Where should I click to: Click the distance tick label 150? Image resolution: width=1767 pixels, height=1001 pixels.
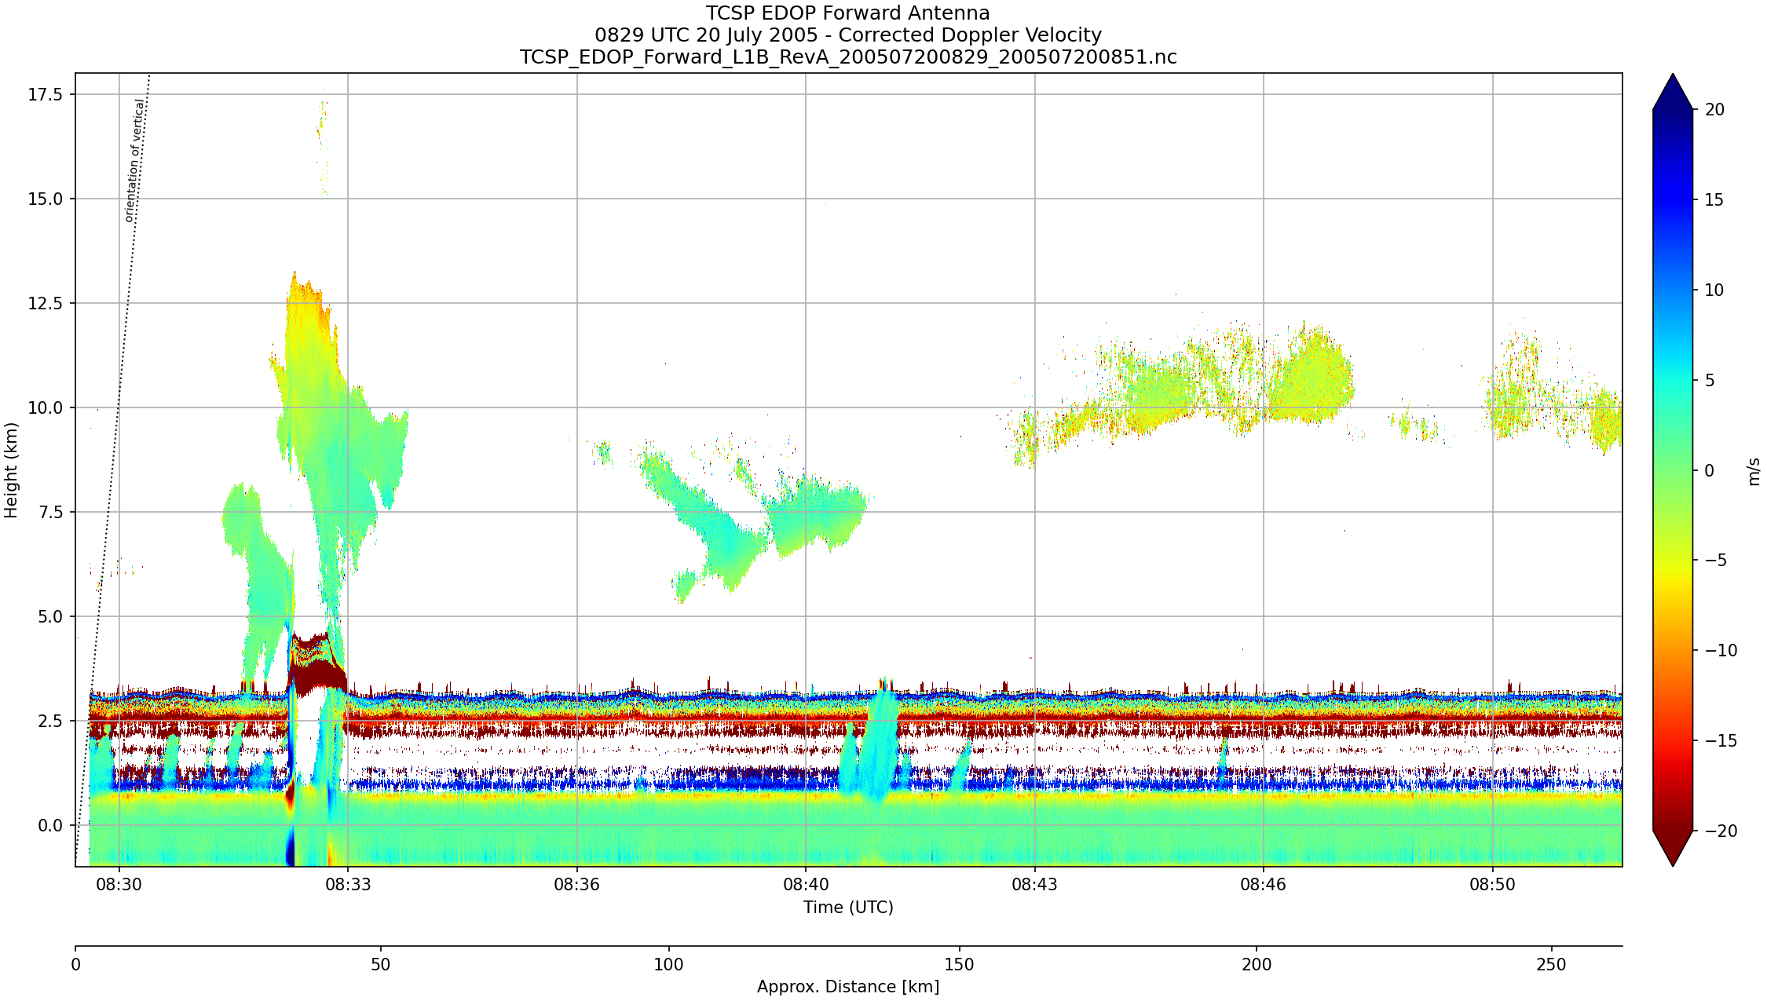click(x=959, y=965)
